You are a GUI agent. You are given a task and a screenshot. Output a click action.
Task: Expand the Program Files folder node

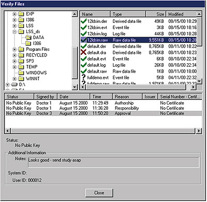click(x=14, y=50)
